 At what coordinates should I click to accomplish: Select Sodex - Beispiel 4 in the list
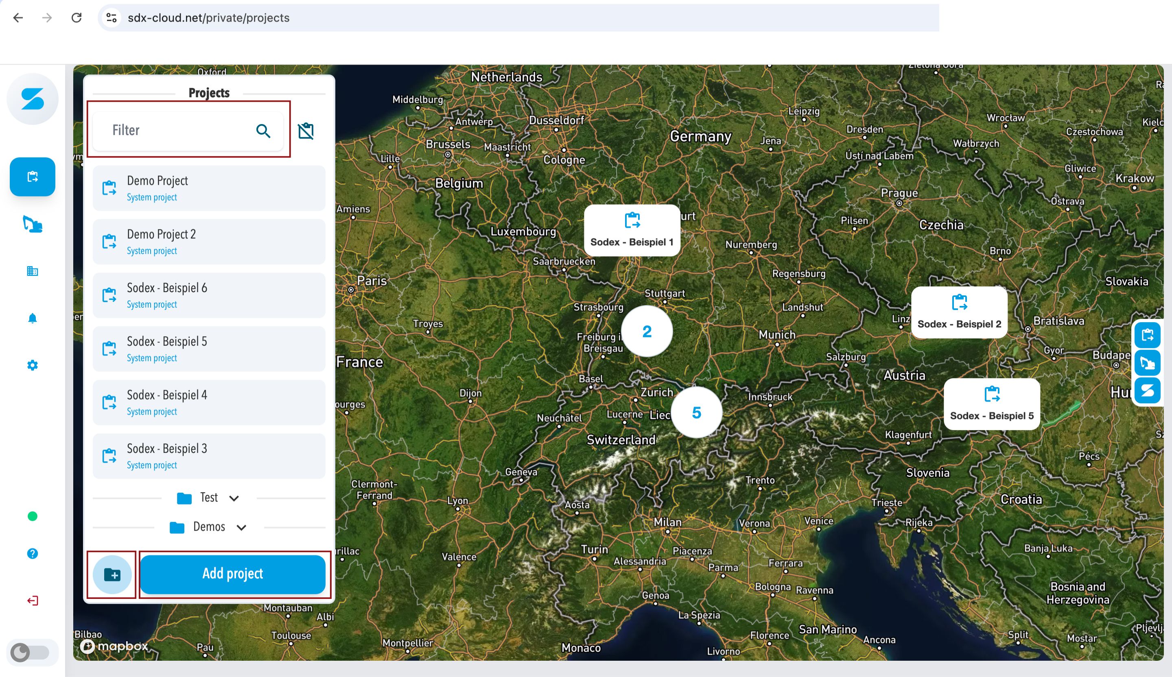(x=209, y=402)
